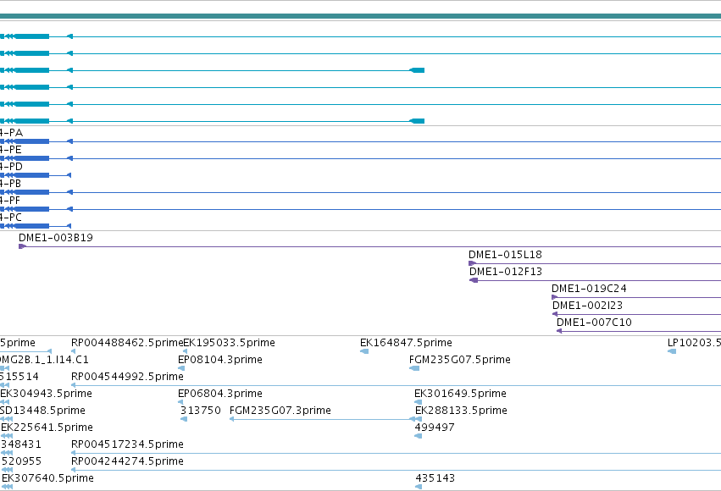Click the DME1-002I23 label
The height and width of the screenshot is (491, 721).
pos(588,306)
